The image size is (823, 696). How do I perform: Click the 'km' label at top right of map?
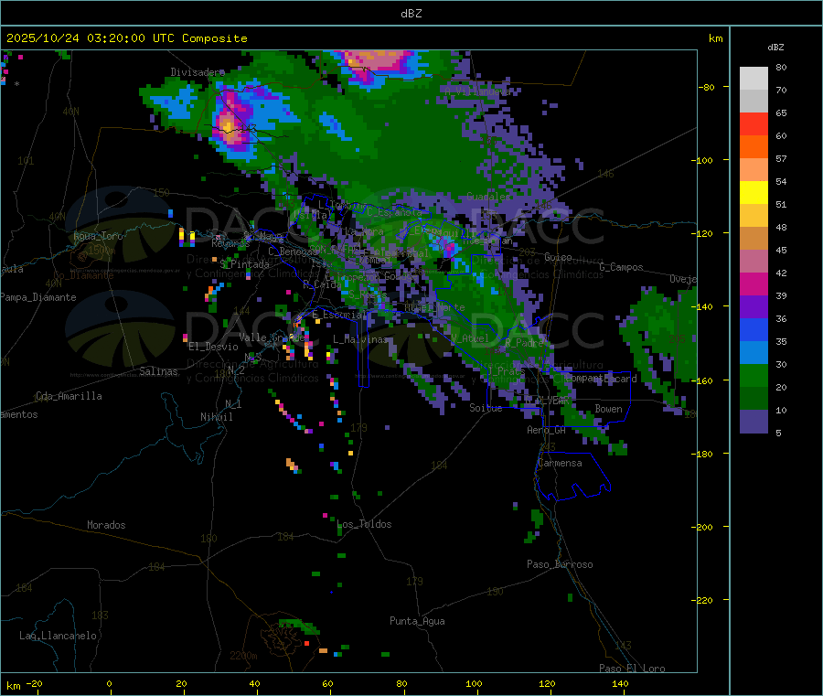click(x=715, y=38)
